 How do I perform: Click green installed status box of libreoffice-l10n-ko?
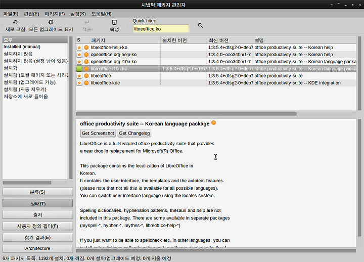(79, 69)
